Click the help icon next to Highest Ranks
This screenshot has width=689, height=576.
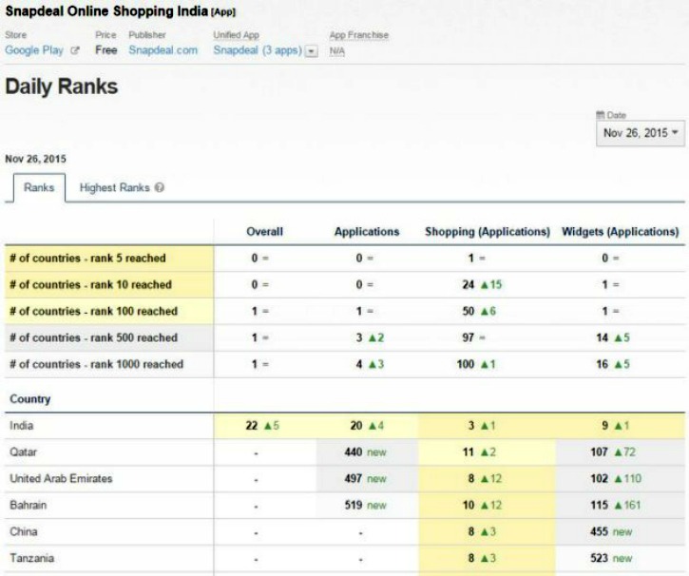tap(160, 187)
